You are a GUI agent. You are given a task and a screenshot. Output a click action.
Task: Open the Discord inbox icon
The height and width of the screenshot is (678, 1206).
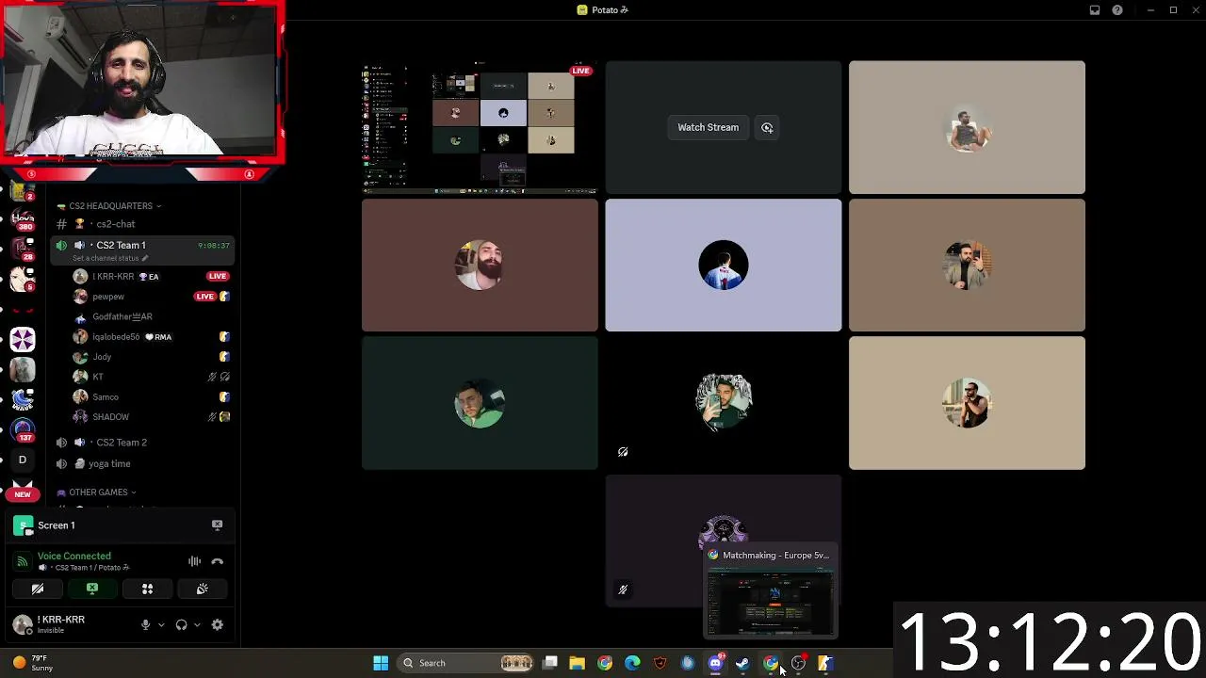pyautogui.click(x=1095, y=10)
